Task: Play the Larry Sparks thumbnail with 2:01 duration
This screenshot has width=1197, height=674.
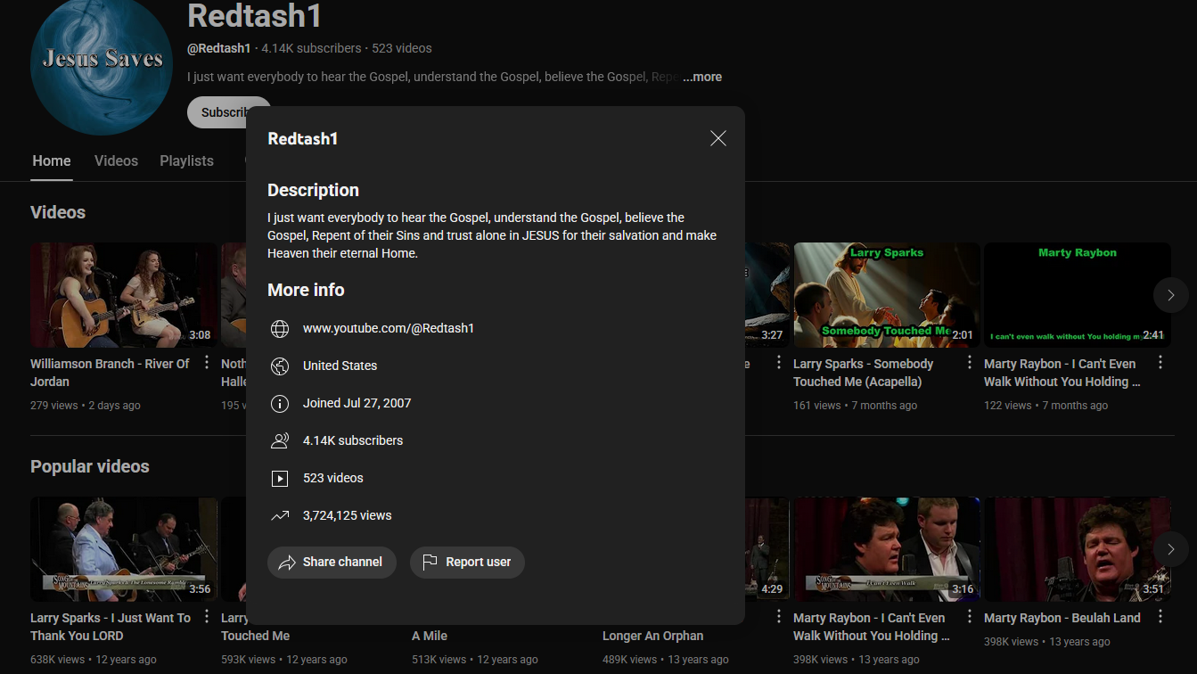Action: tap(887, 295)
